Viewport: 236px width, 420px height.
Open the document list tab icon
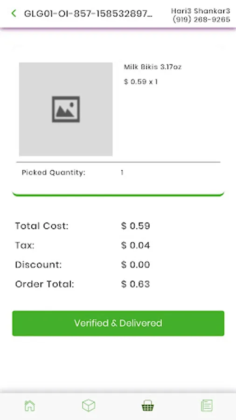[x=207, y=406]
